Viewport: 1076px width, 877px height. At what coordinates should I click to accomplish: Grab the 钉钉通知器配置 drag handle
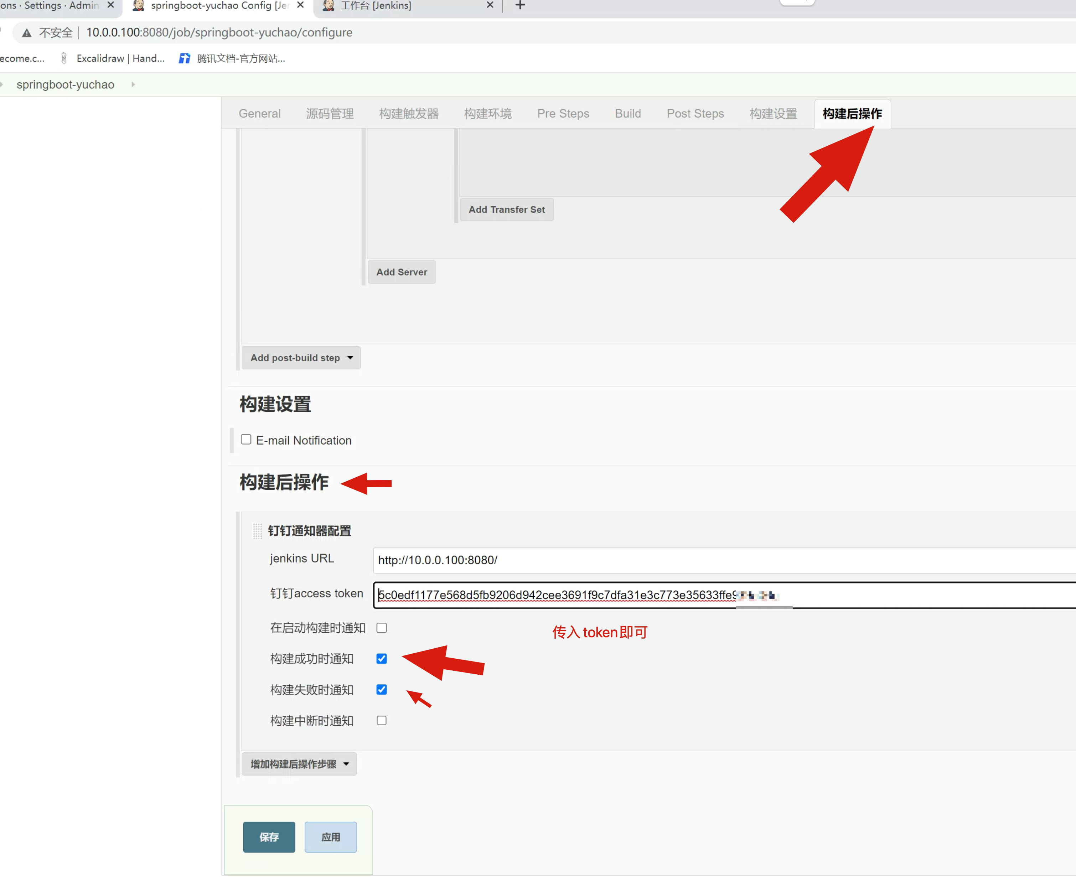(x=257, y=531)
